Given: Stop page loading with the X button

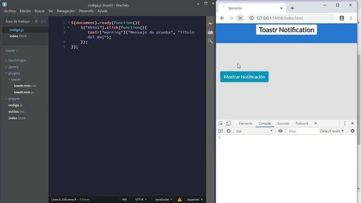Looking at the screenshot, I should coord(240,18).
